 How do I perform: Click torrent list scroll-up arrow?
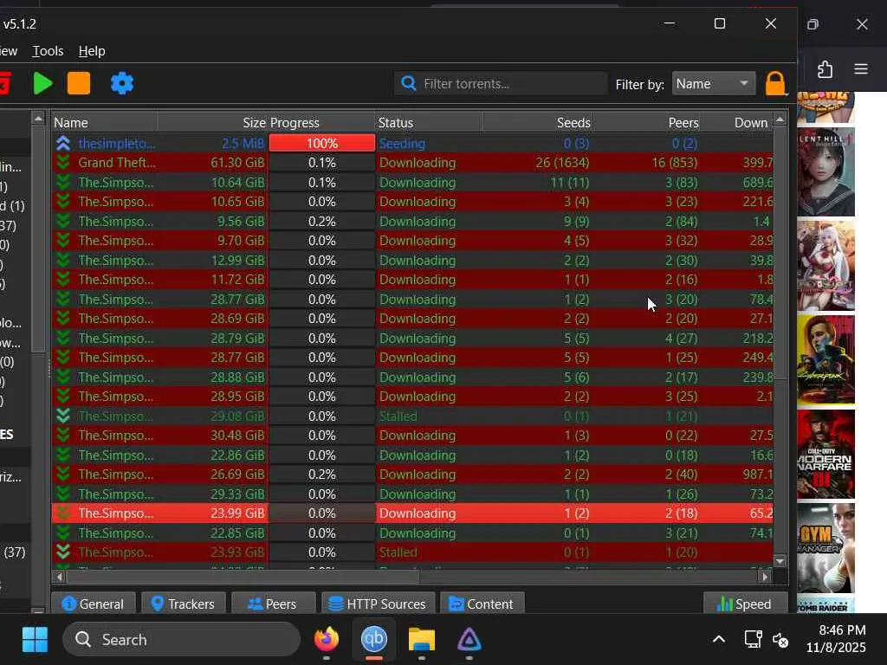point(780,119)
